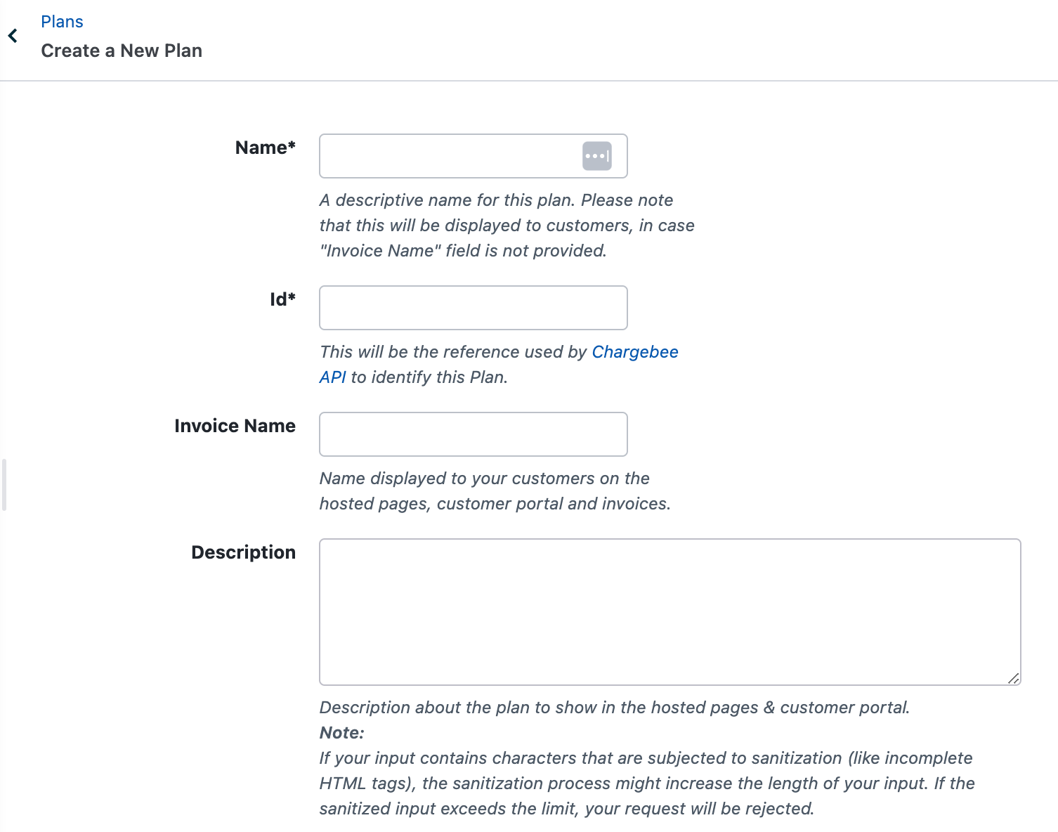Click the bold Note: text

coord(341,733)
